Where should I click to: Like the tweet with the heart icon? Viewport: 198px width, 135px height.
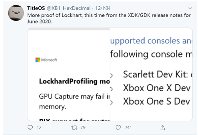coord(118,127)
